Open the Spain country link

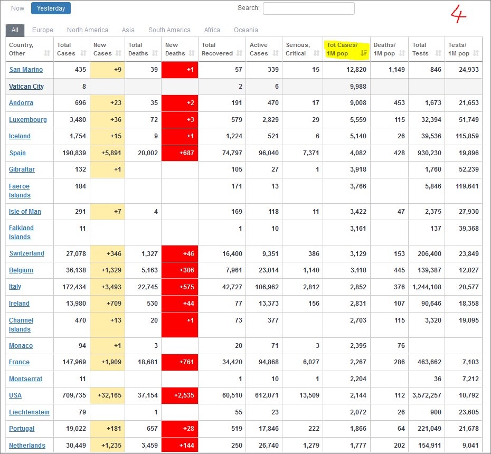click(x=17, y=153)
